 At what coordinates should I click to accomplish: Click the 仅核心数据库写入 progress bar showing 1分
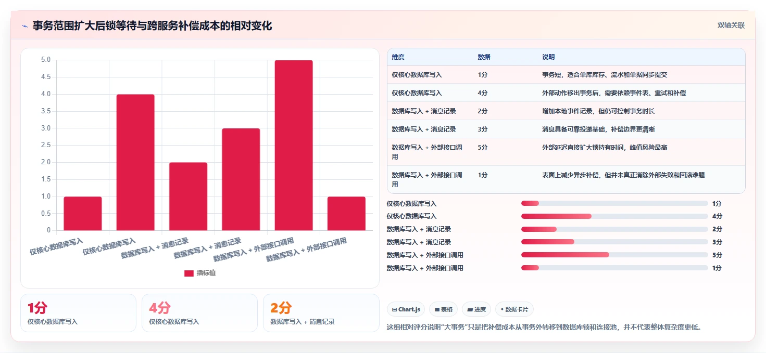coord(614,203)
